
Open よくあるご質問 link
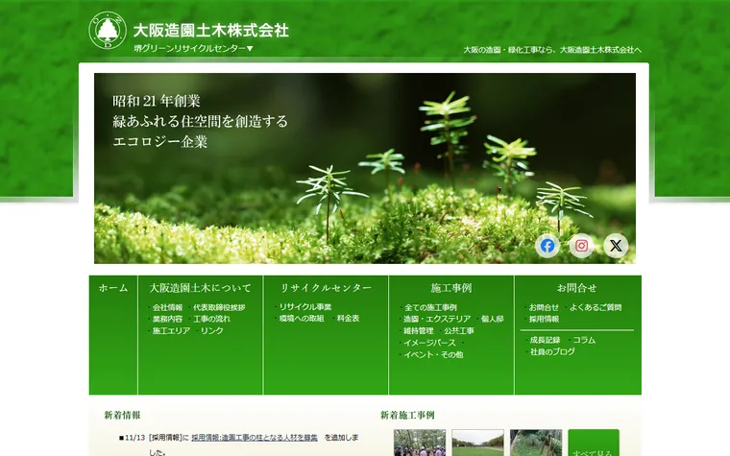click(x=596, y=307)
